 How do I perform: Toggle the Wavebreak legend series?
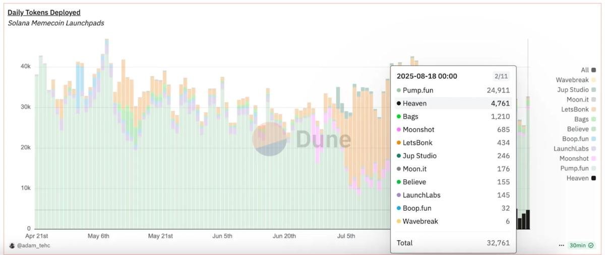point(576,80)
